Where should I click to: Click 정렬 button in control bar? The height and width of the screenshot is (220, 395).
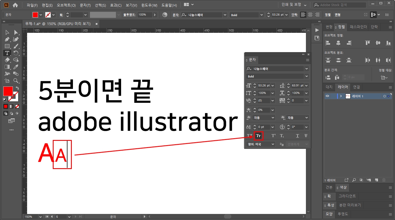pyautogui.click(x=328, y=15)
